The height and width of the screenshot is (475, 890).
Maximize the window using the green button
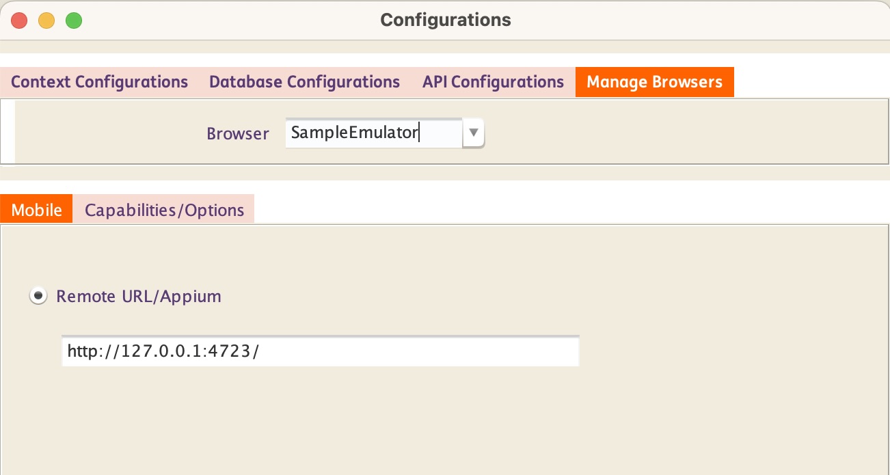74,21
